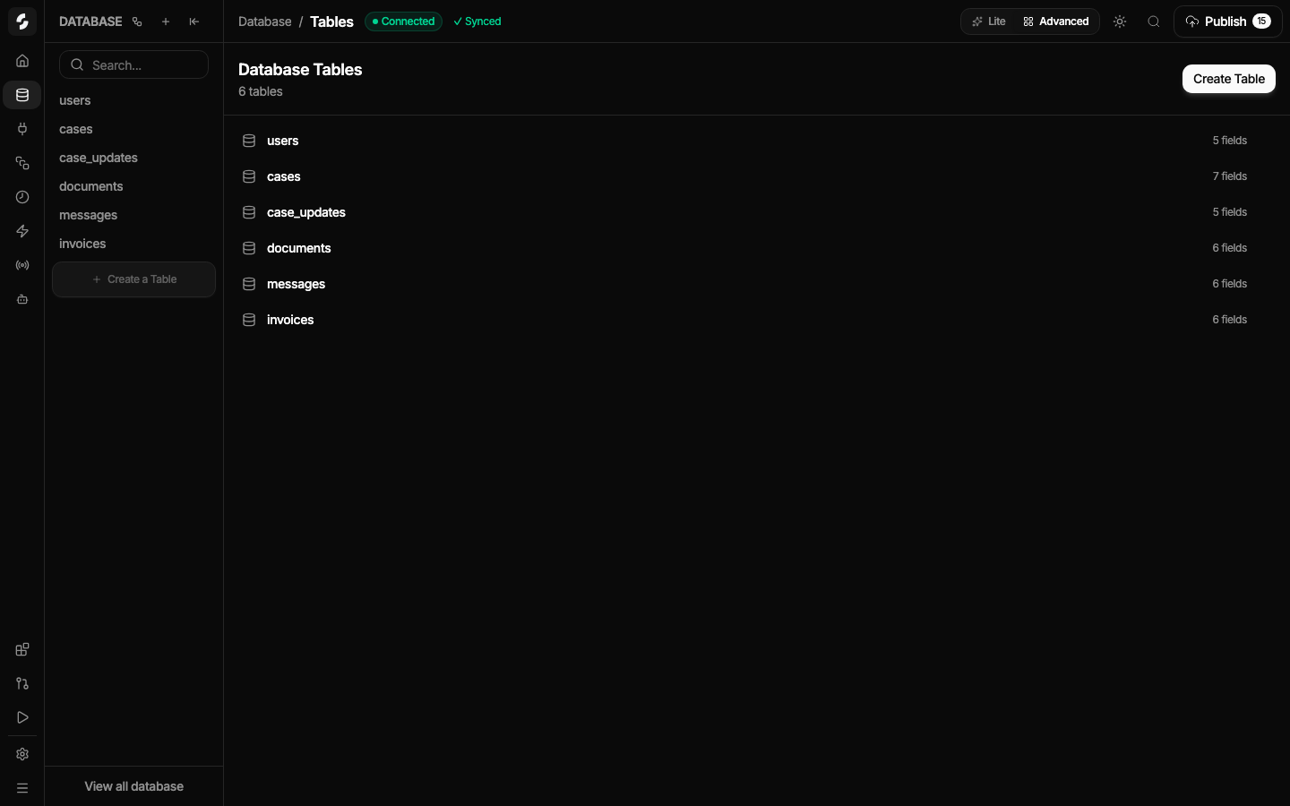The height and width of the screenshot is (806, 1290).
Task: Click the top bar search magnifier icon
Action: point(1154,21)
